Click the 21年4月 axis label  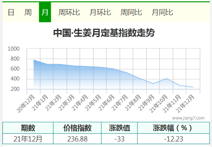[x=80, y=103]
